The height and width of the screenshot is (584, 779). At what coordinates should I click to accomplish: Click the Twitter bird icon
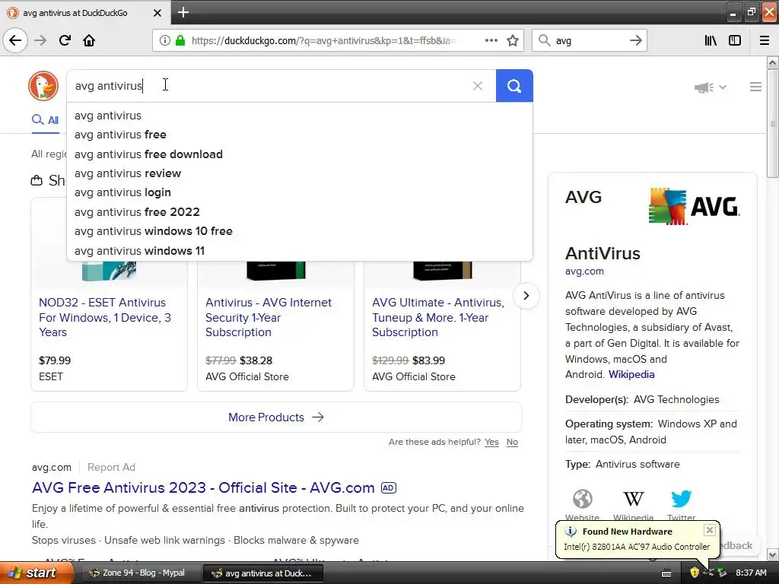tap(681, 499)
